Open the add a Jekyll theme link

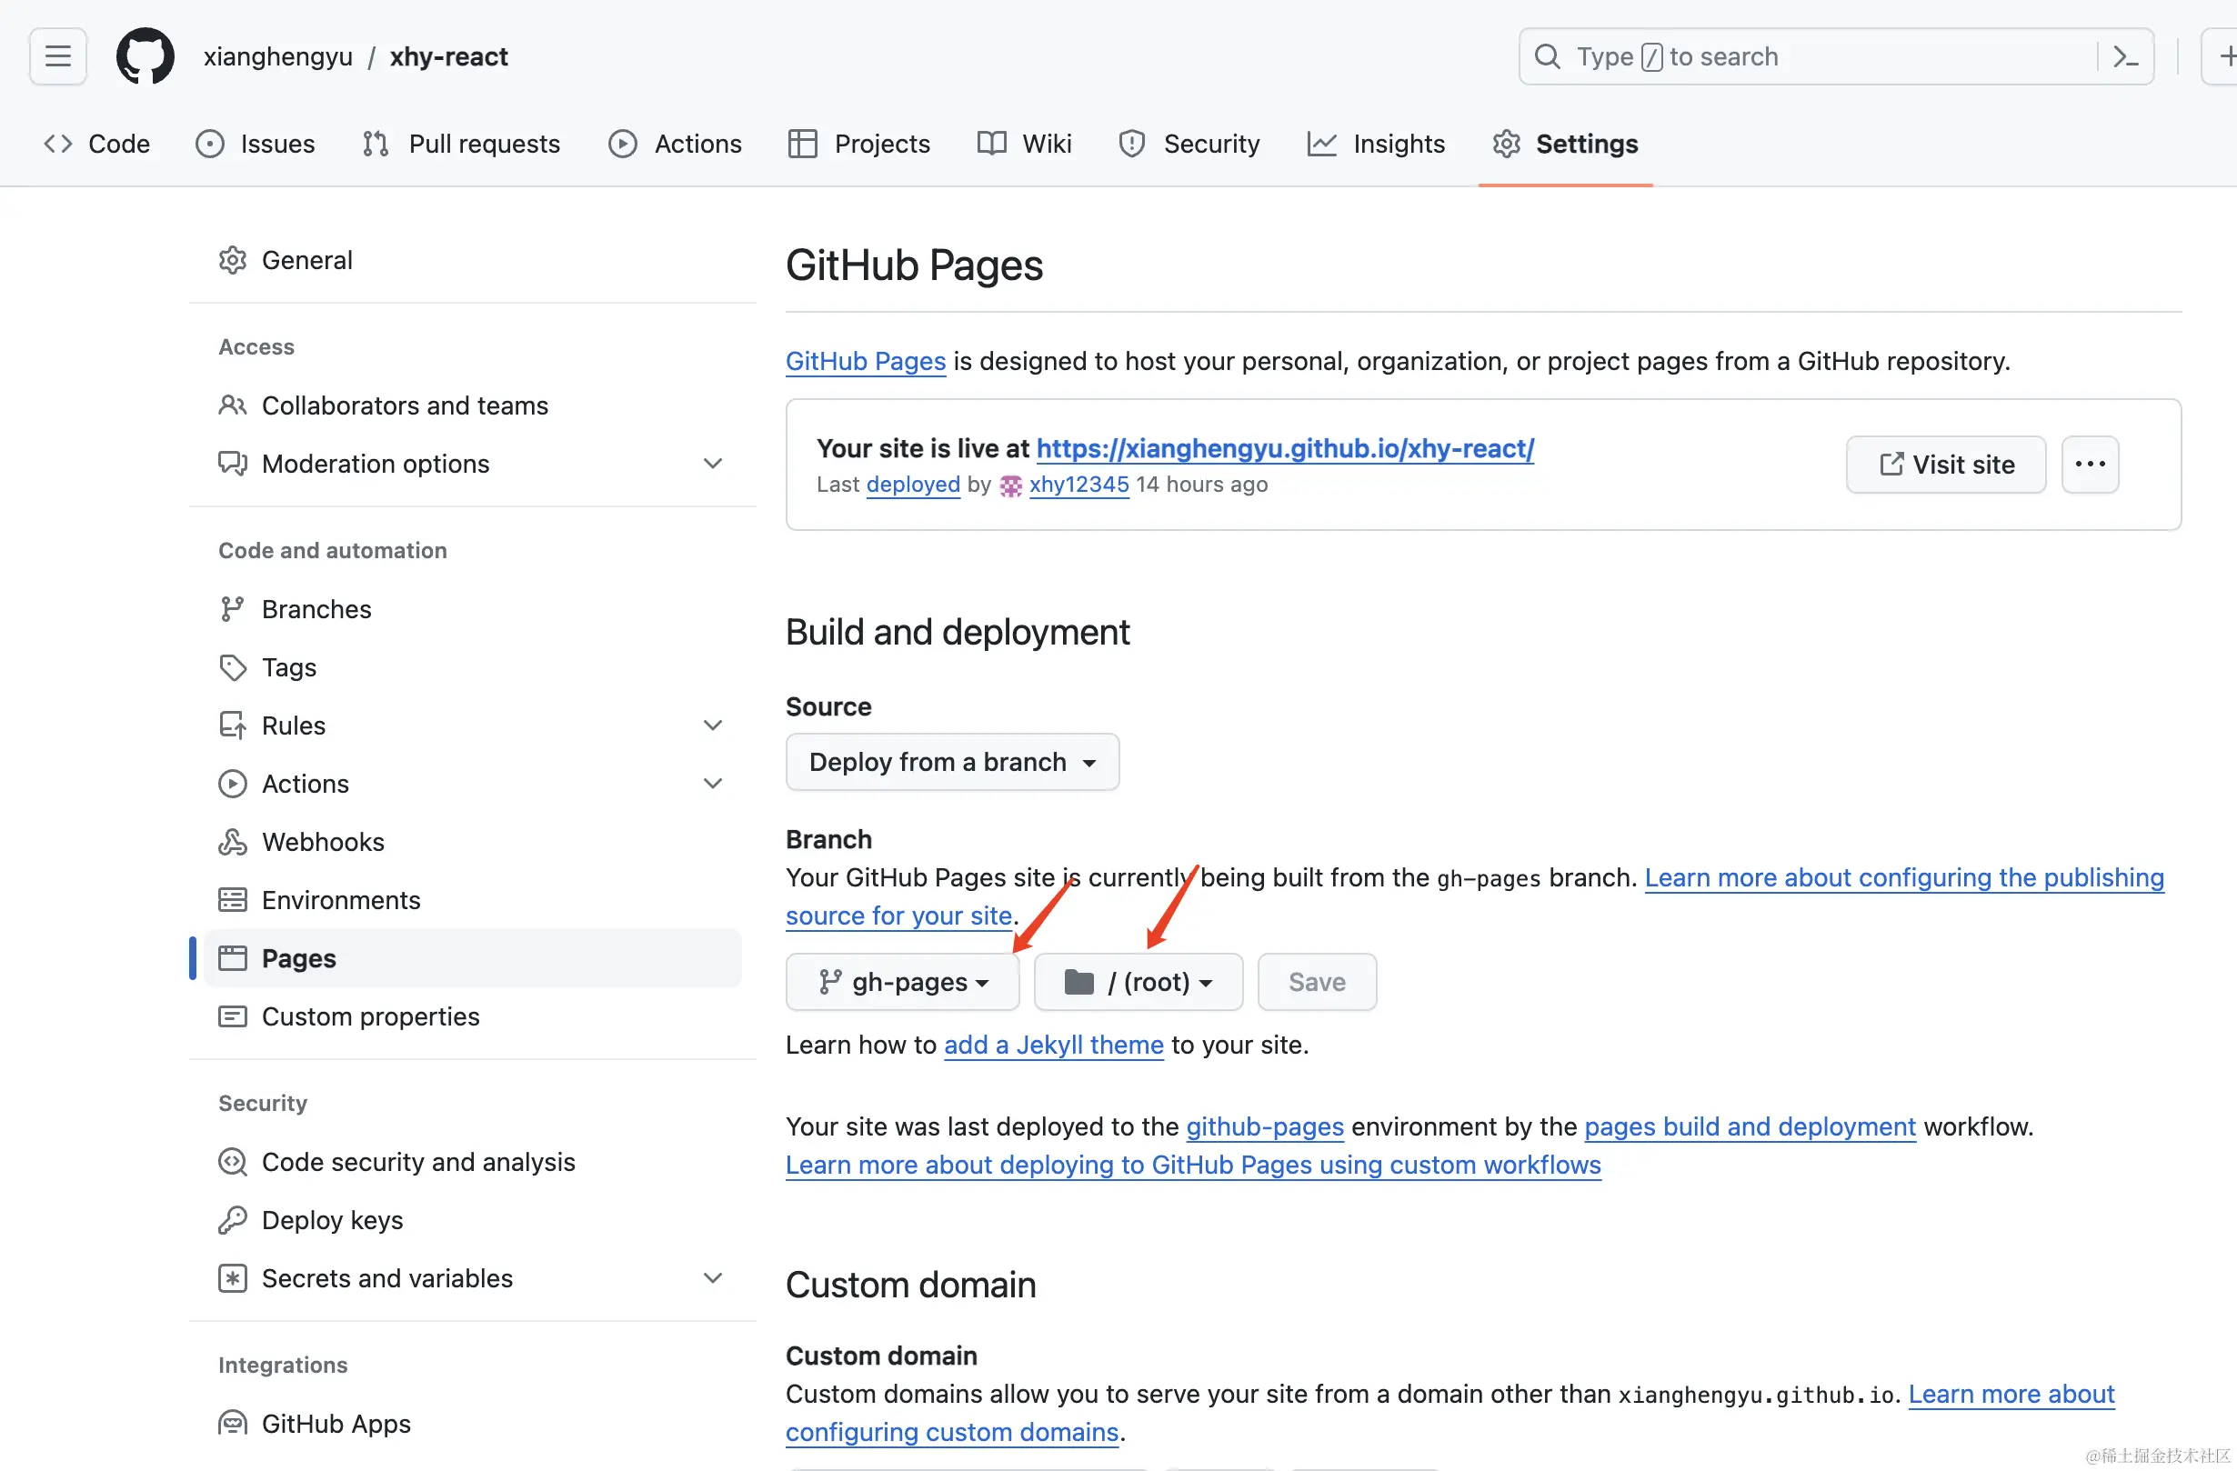click(x=1053, y=1046)
